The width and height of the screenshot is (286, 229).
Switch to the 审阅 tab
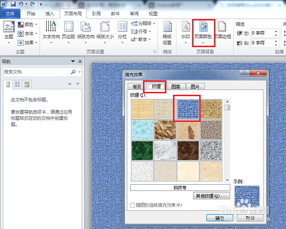point(134,13)
